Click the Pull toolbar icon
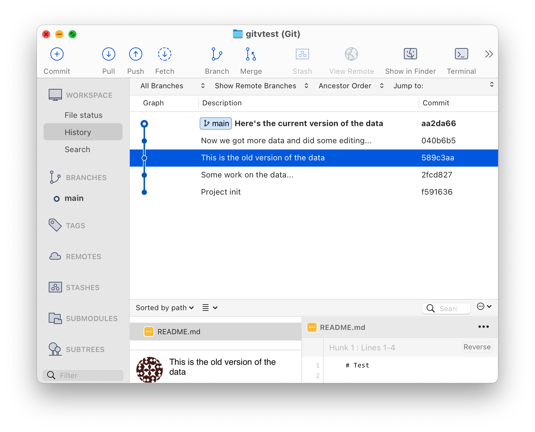This screenshot has width=535, height=432. [x=108, y=54]
